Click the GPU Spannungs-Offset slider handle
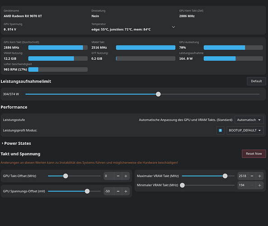This screenshot has height=226, width=268. click(87, 191)
